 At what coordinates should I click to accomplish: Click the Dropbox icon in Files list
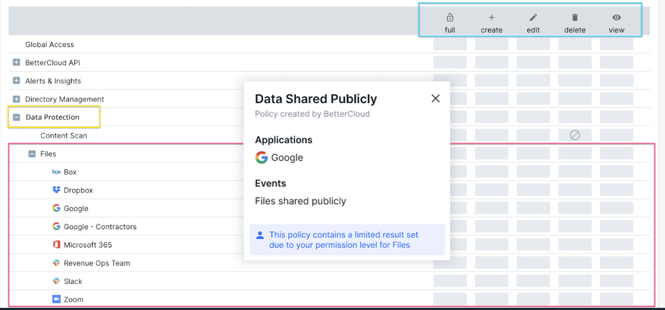click(x=56, y=190)
